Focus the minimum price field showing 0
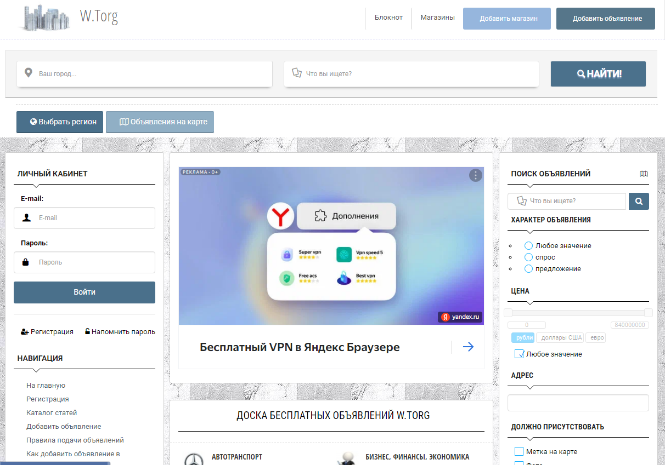The width and height of the screenshot is (665, 465). pyautogui.click(x=527, y=325)
